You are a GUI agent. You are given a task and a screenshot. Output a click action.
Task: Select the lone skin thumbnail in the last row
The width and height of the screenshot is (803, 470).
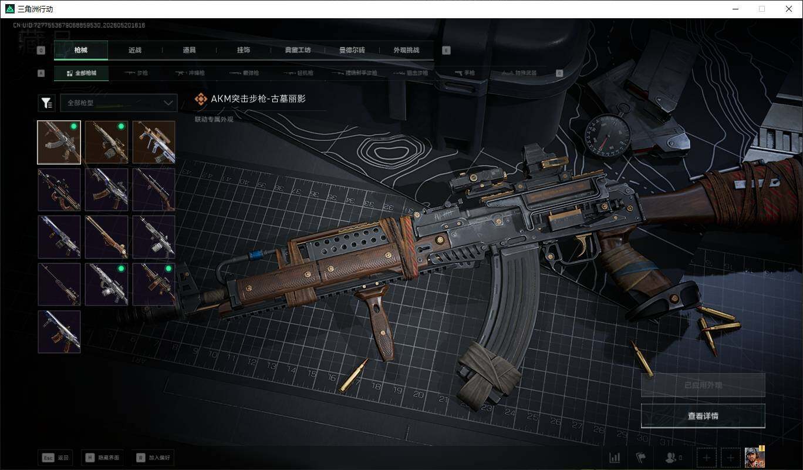(59, 332)
